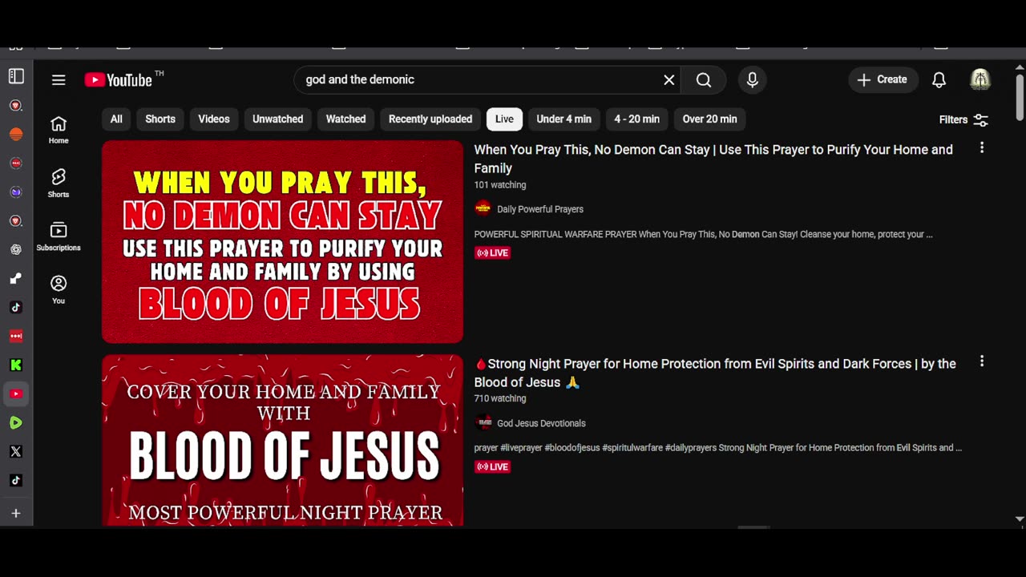Open the green Rumble play sidebar shortcut
The image size is (1026, 577).
[x=16, y=422]
